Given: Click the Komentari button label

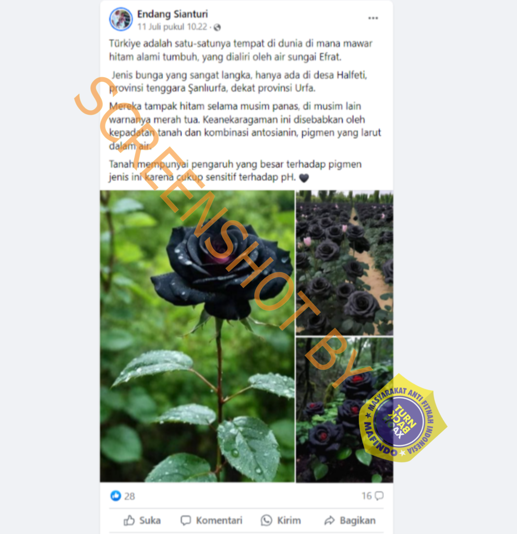Looking at the screenshot, I should point(219,520).
